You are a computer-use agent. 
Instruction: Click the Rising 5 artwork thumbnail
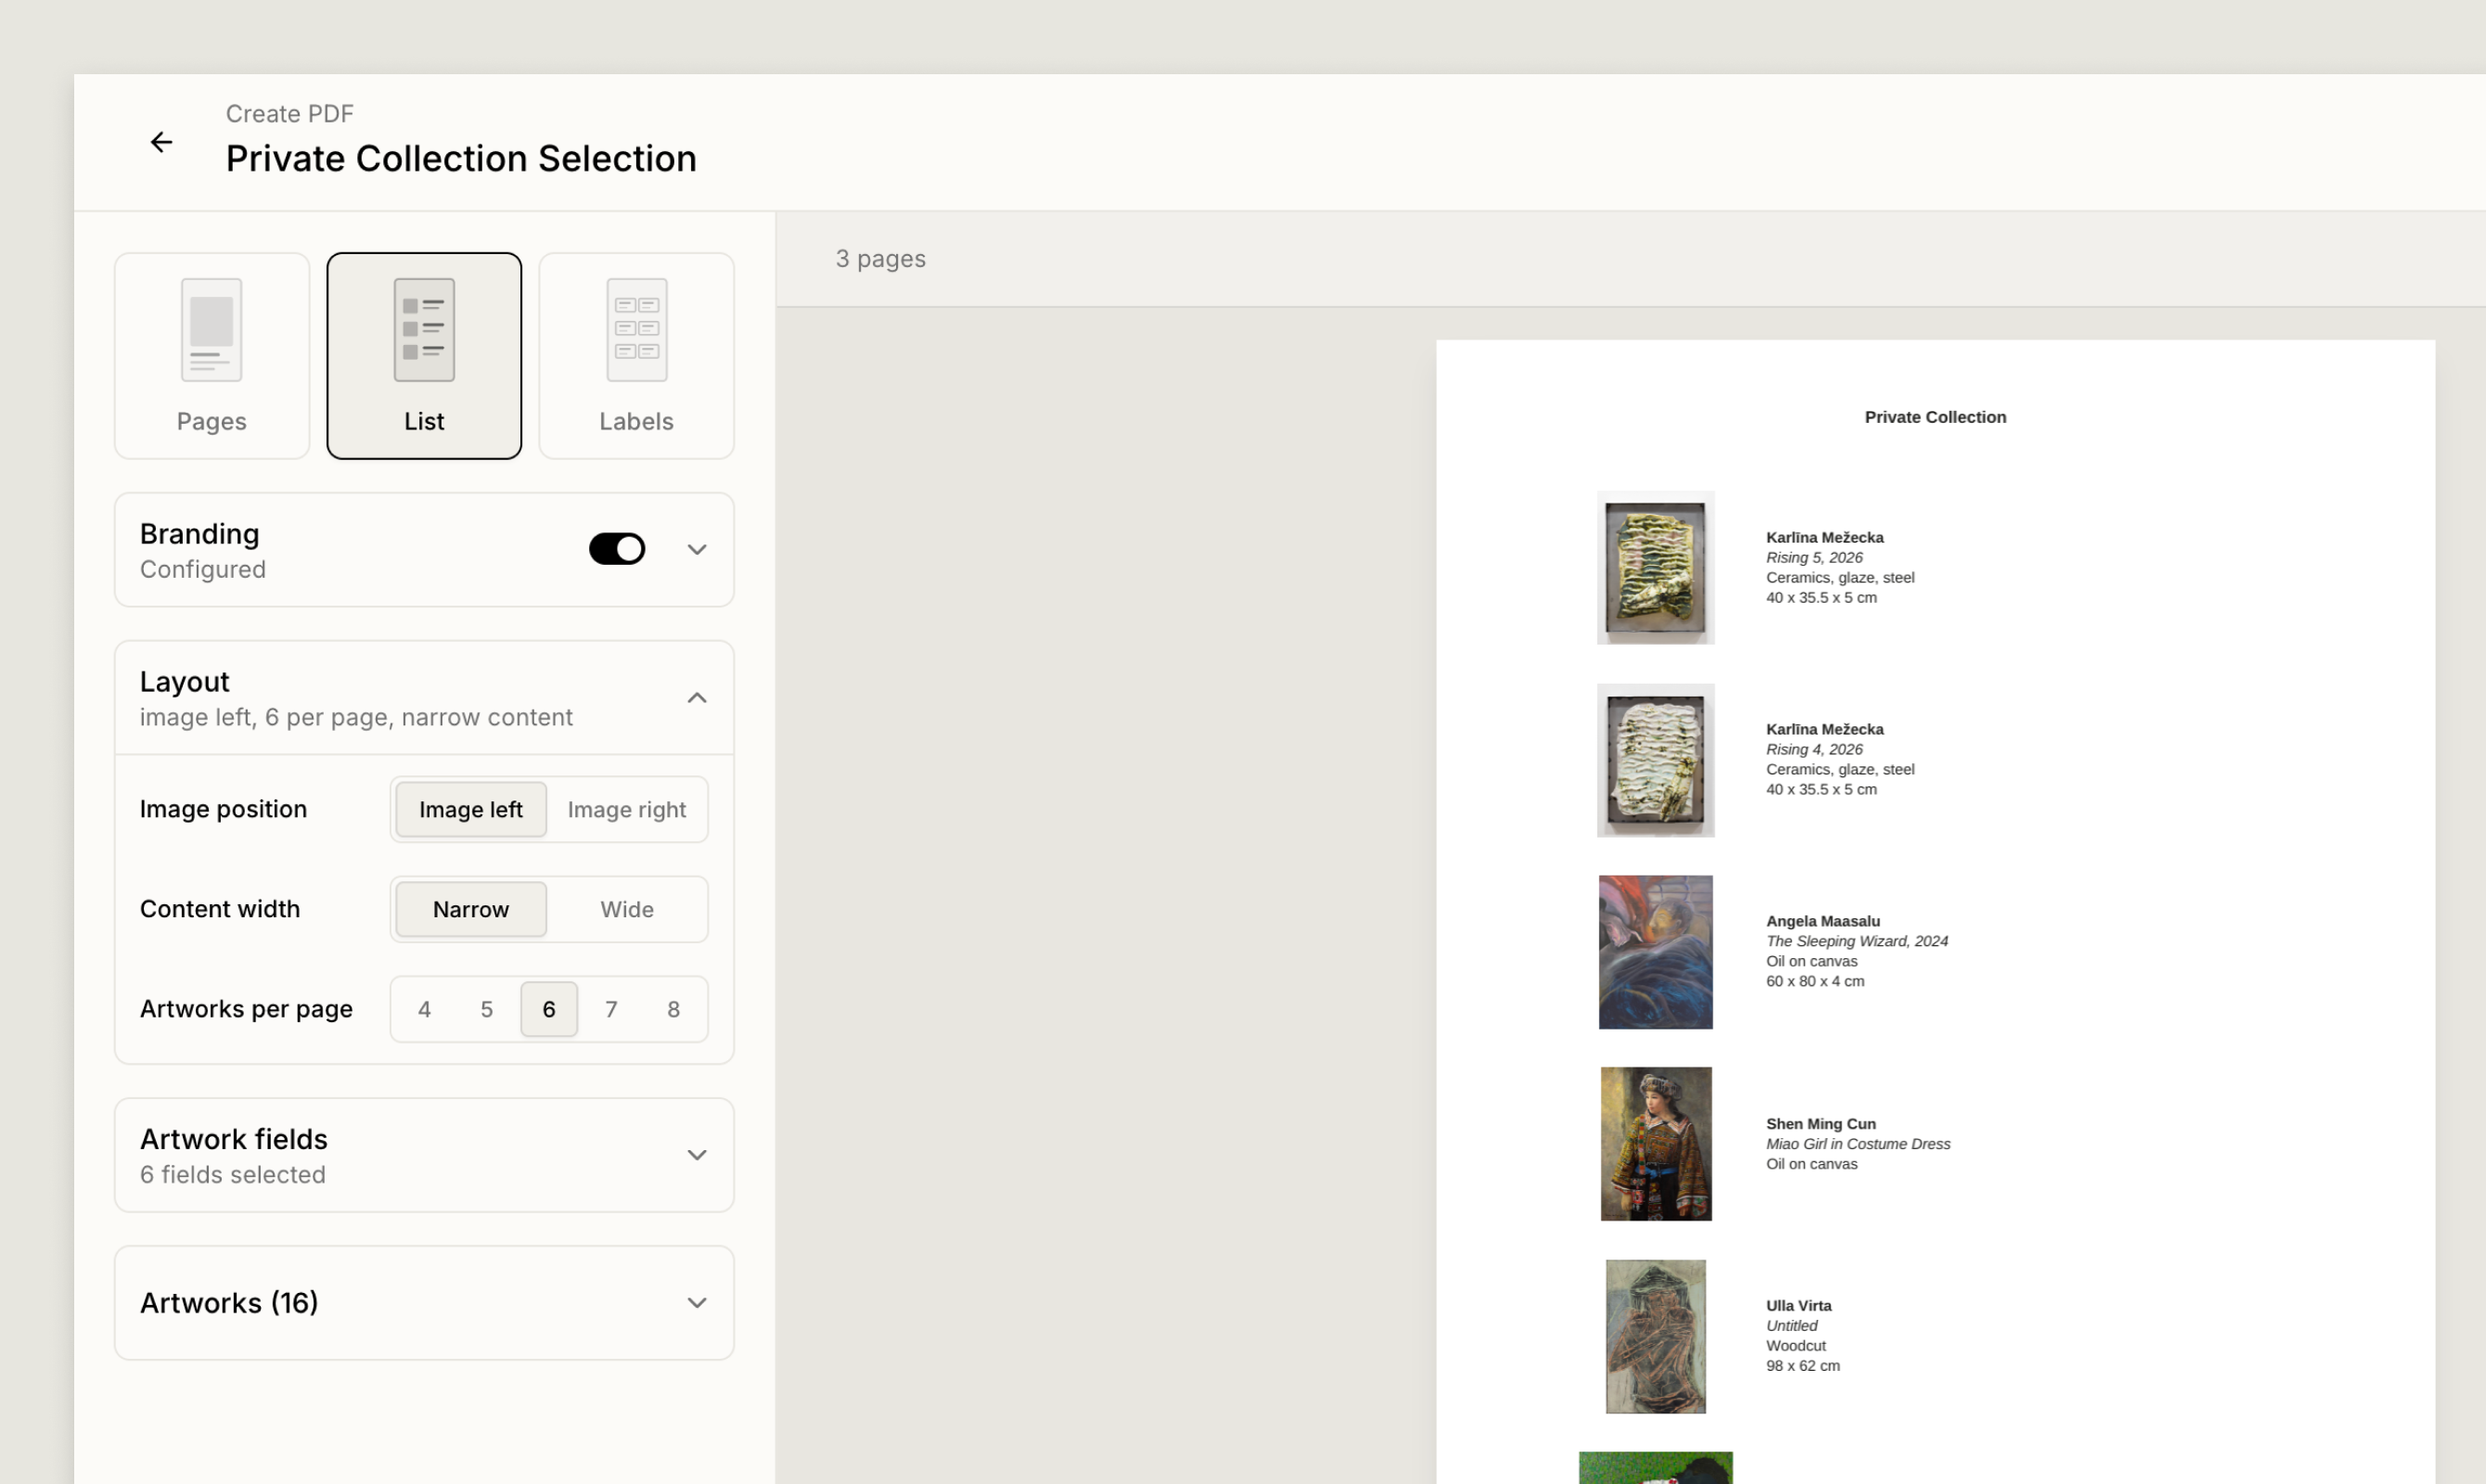click(x=1656, y=568)
